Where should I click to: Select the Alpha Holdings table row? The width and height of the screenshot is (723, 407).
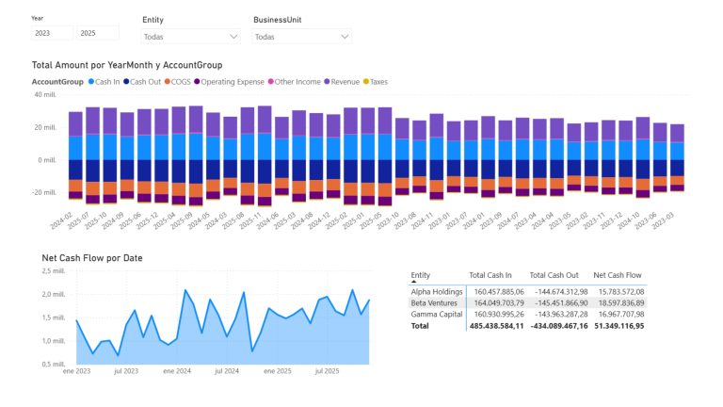pyautogui.click(x=435, y=291)
